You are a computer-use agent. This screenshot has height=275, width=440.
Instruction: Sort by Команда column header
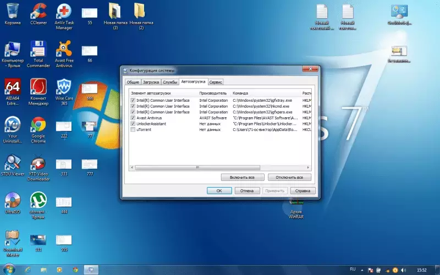(x=266, y=93)
